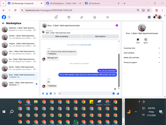Open the Facebook menu grid icon
Image resolution: width=166 pixels, height=125 pixels.
pos(149,17)
